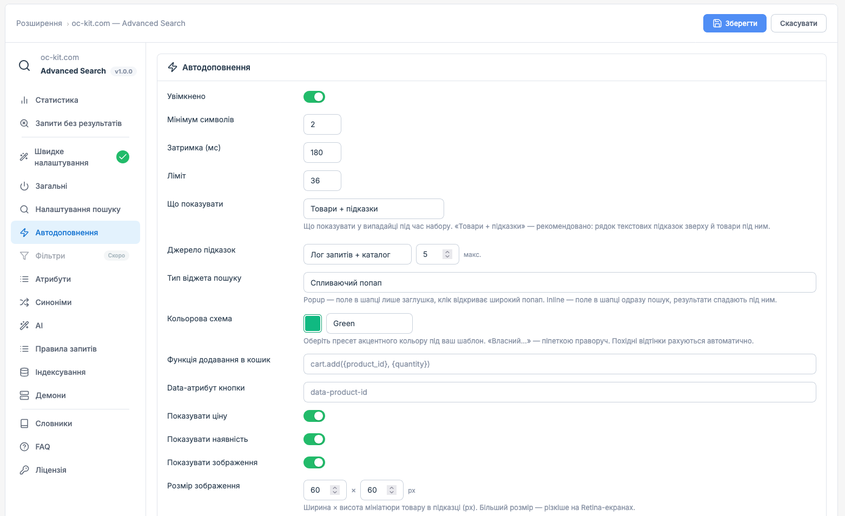This screenshot has width=845, height=516.
Task: Click the power icon beside Загальні
Action: (24, 186)
